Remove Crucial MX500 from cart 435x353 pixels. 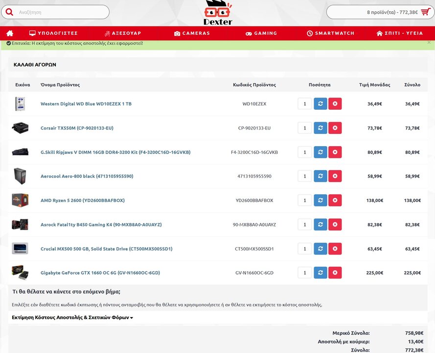coord(335,249)
